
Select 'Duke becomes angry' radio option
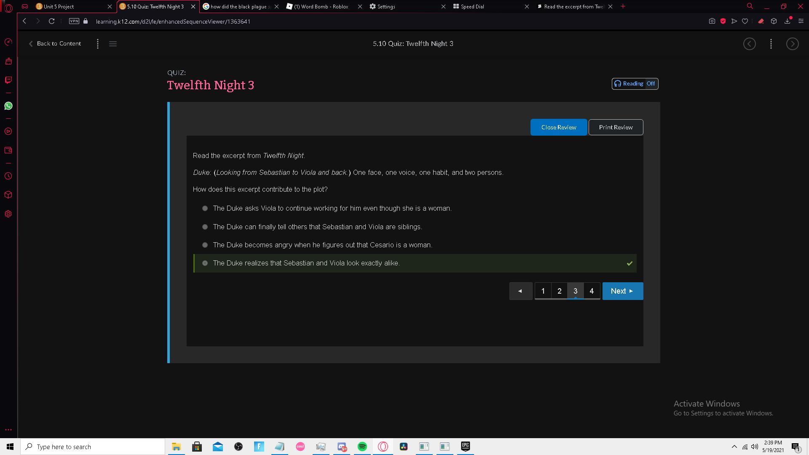[205, 245]
